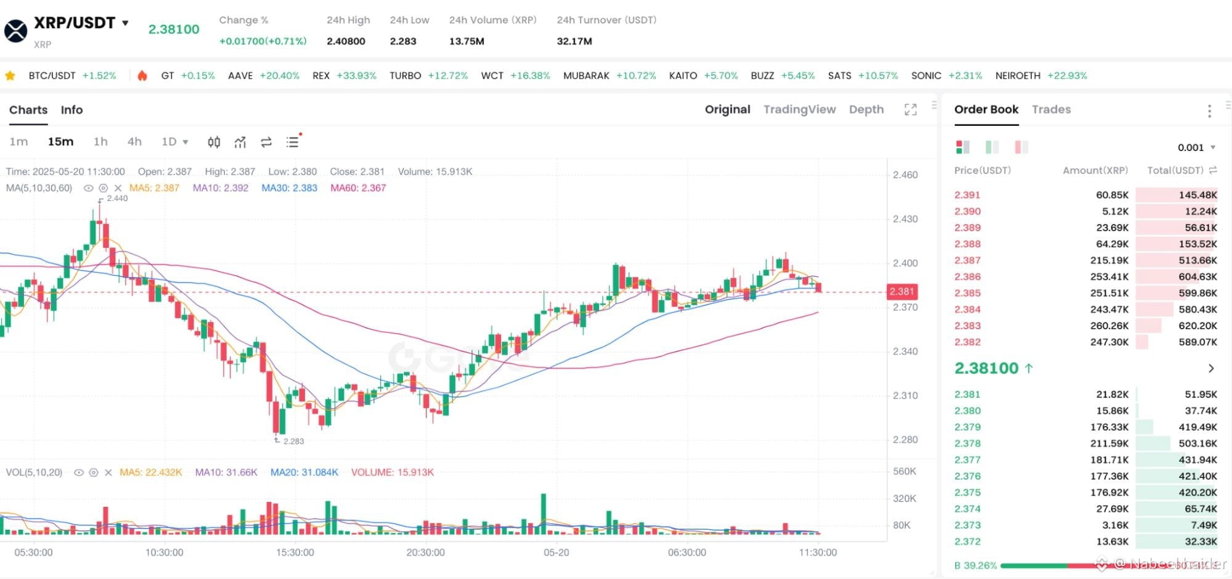The height and width of the screenshot is (579, 1232).
Task: Select the 15m timeframe
Action: (60, 142)
